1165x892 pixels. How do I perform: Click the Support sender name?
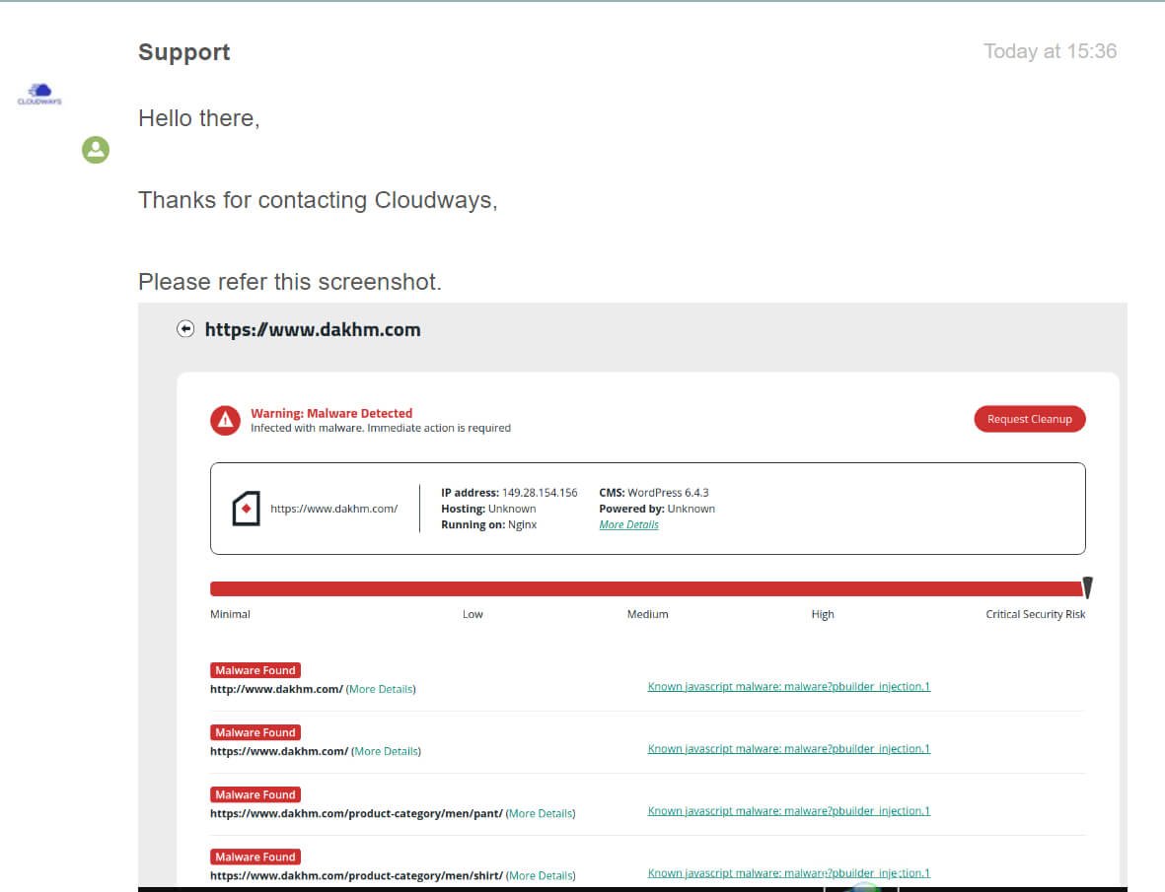[183, 51]
